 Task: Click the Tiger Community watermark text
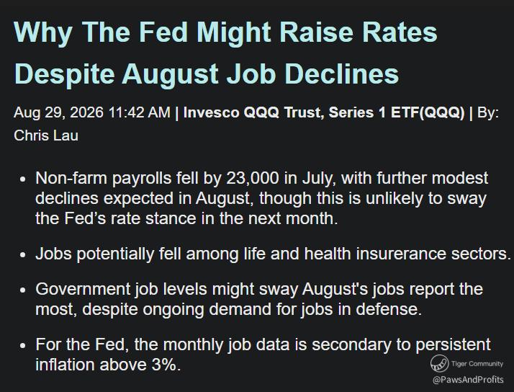tap(477, 363)
